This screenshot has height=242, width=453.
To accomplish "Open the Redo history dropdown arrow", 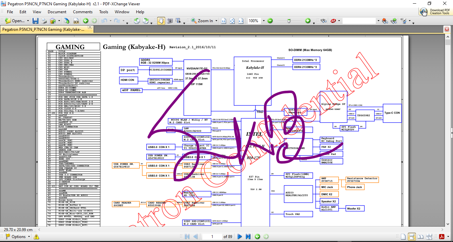I will click(123, 21).
